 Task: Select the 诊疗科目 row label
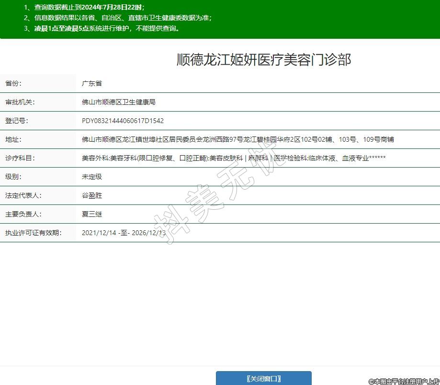pos(20,158)
